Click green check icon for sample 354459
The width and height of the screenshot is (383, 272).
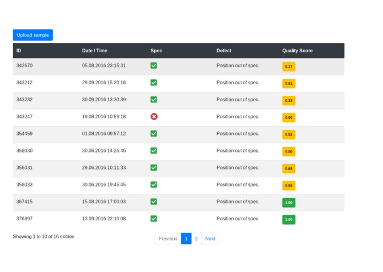tap(154, 134)
